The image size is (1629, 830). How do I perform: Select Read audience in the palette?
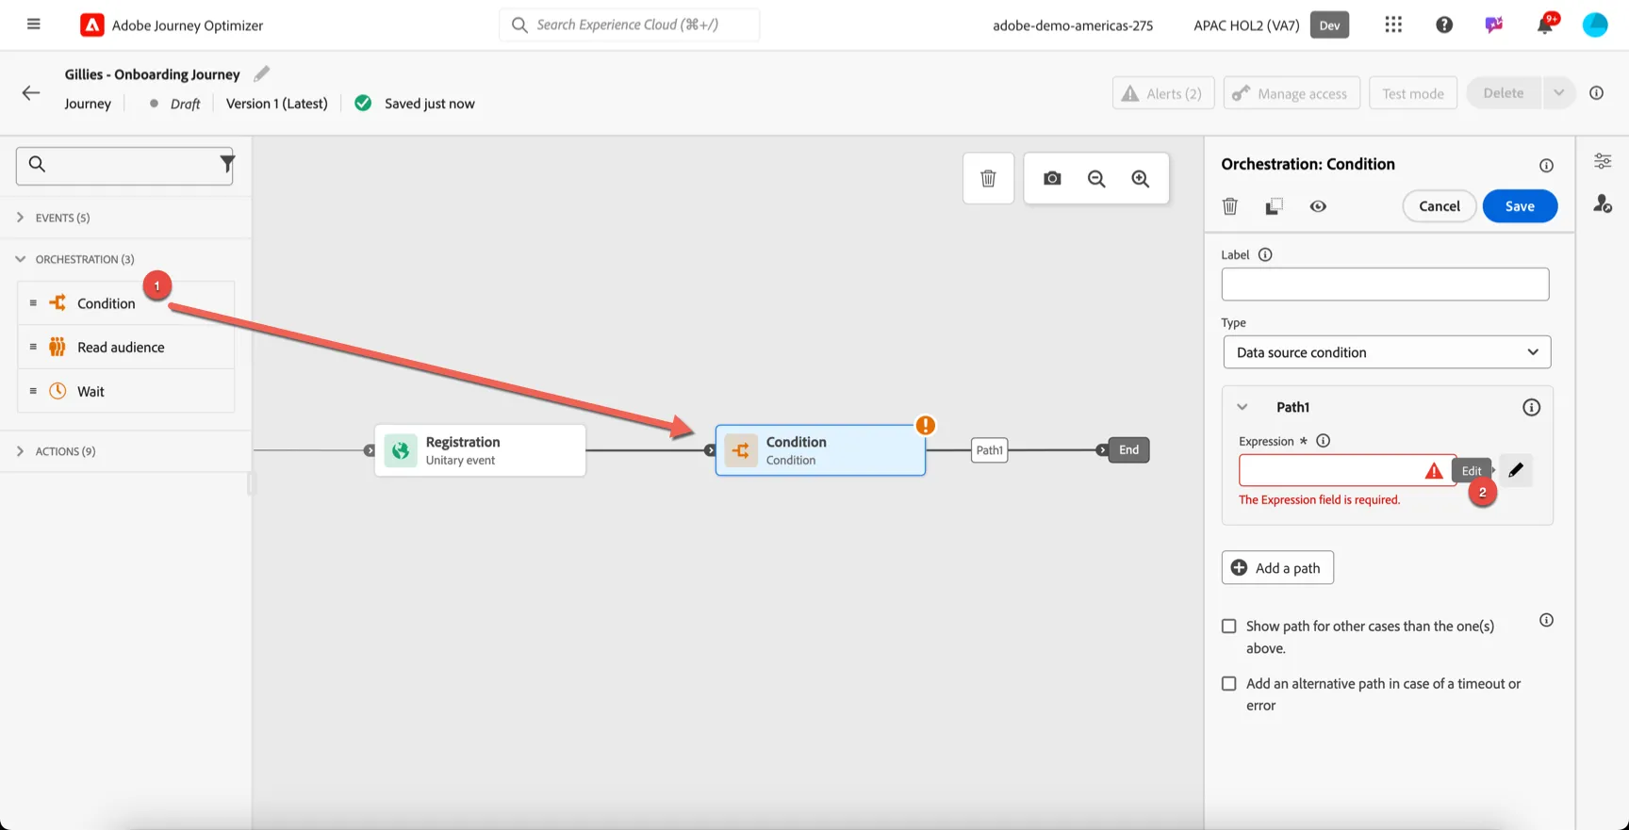126,347
